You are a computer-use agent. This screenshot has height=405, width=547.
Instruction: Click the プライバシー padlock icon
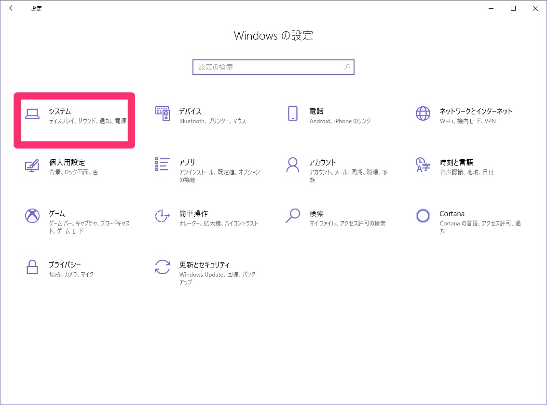point(32,267)
